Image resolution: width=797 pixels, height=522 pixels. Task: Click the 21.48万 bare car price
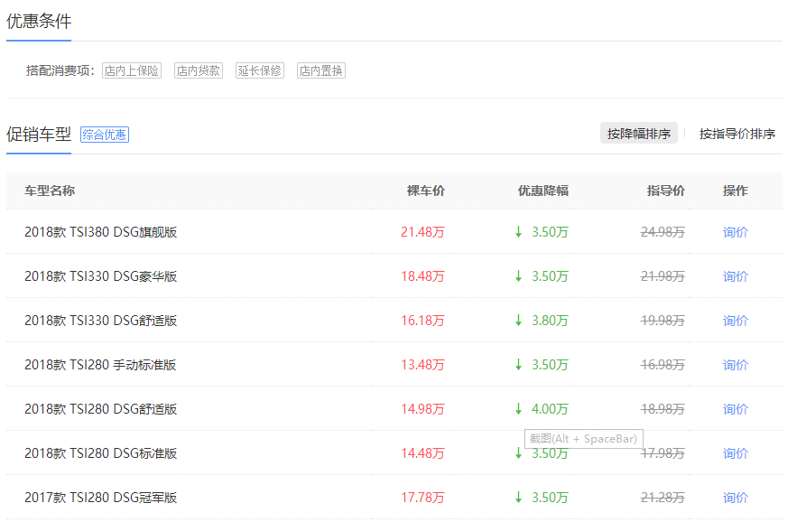pos(422,232)
